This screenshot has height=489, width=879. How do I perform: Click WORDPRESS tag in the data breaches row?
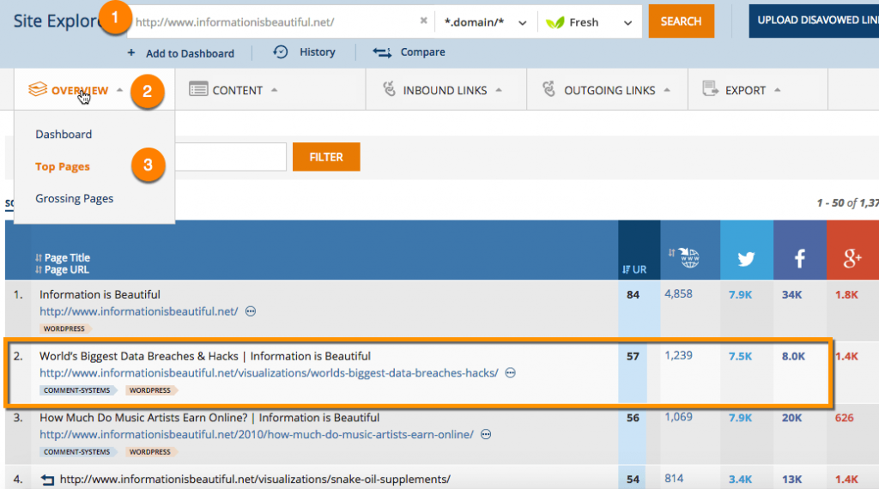coord(150,390)
